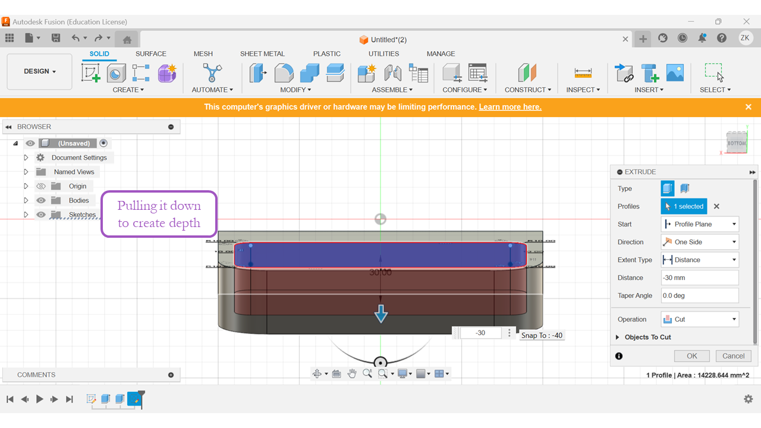The height and width of the screenshot is (428, 761).
Task: Click the Taper Angle input field
Action: [700, 295]
